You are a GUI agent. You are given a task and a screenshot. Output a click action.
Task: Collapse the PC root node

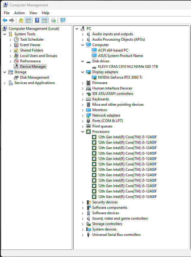pyautogui.click(x=77, y=29)
